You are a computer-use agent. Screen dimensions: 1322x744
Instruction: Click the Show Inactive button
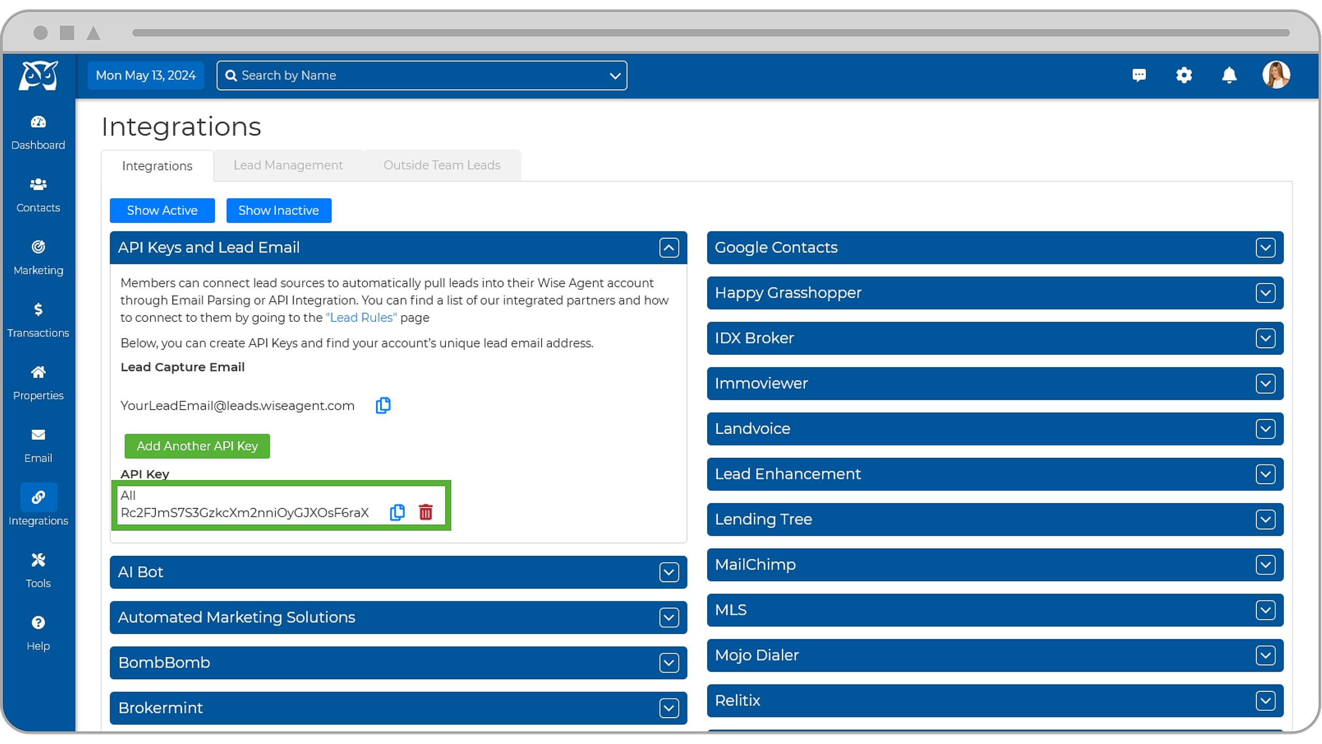(279, 211)
